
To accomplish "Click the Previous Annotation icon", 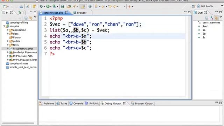I will tap(103, 6).
